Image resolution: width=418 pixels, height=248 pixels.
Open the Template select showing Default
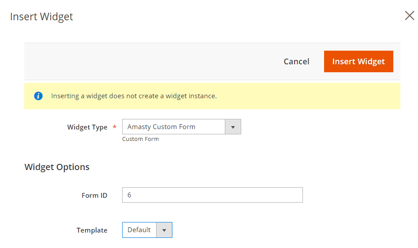click(139, 230)
